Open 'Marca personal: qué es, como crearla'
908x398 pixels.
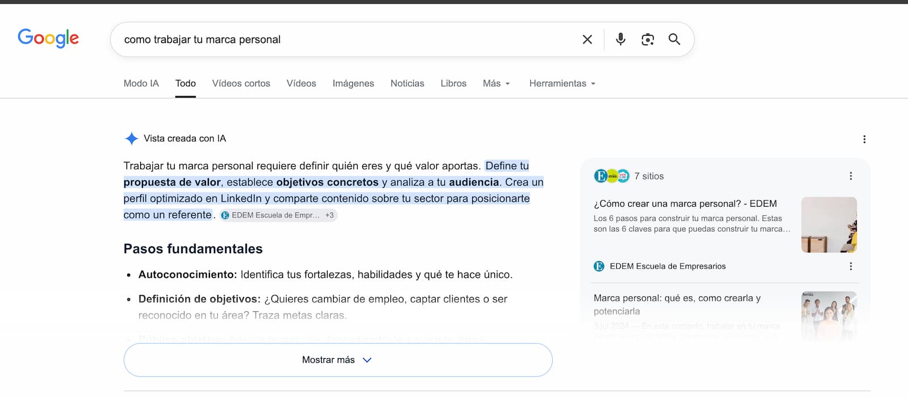677,304
